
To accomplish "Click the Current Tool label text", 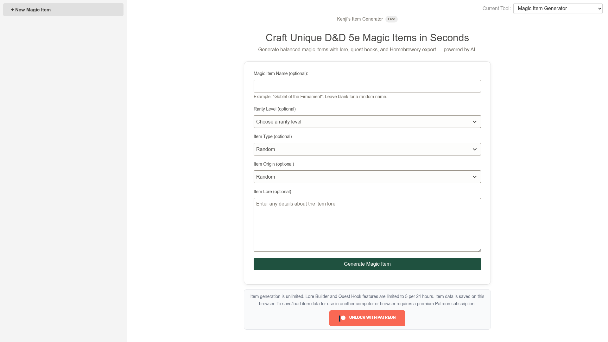I will (496, 9).
